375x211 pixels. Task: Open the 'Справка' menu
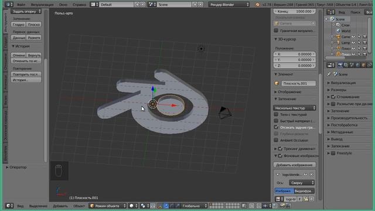[x=79, y=5]
